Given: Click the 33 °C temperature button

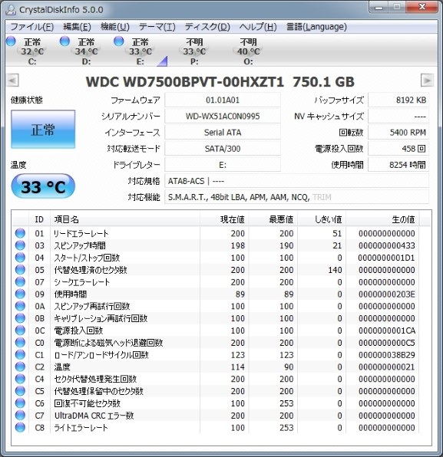Looking at the screenshot, I should click(43, 186).
